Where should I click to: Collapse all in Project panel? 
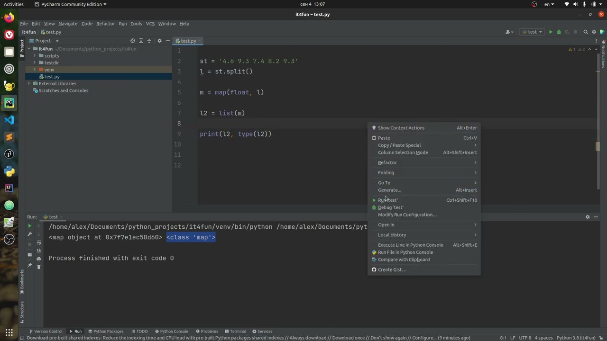point(149,41)
